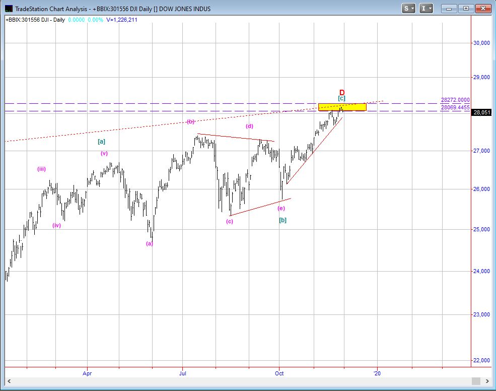Click the 28069.4455 horizontal line label

click(x=455, y=107)
